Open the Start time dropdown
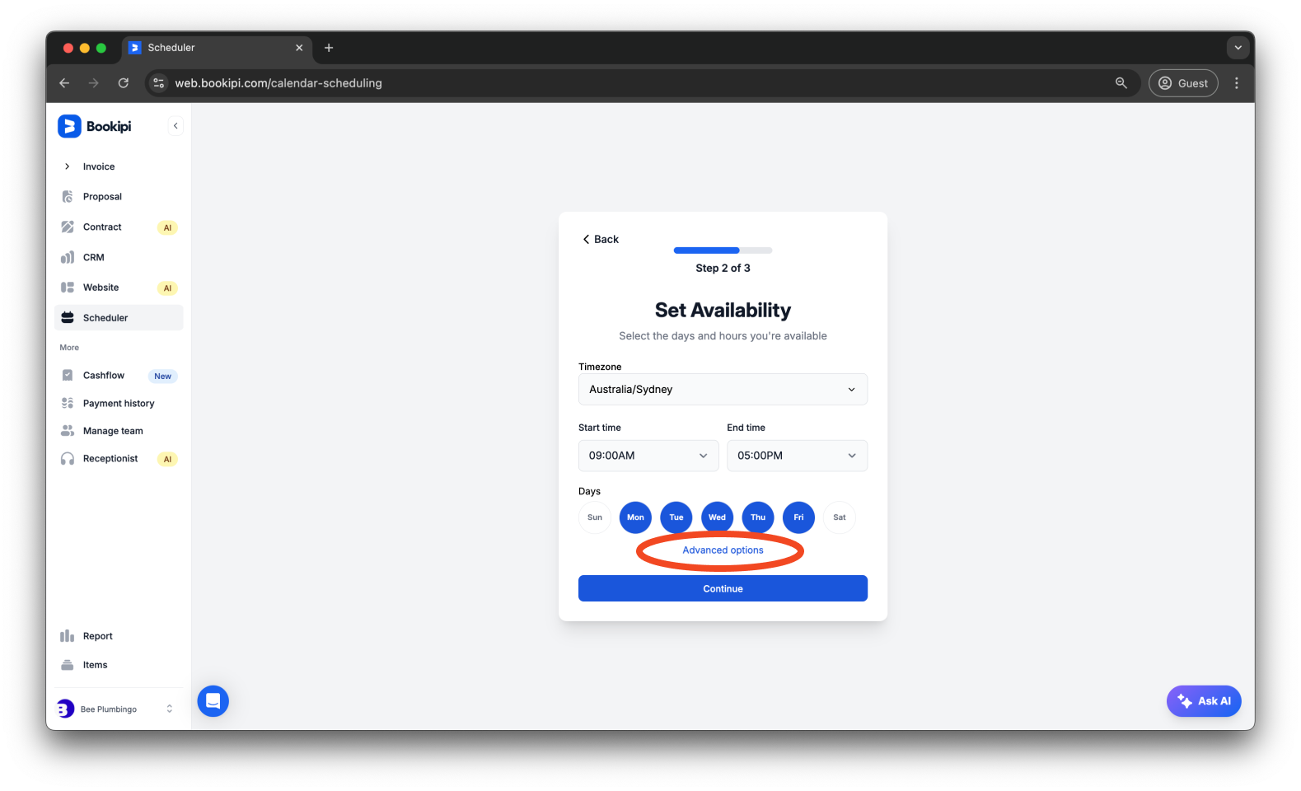 pos(648,456)
